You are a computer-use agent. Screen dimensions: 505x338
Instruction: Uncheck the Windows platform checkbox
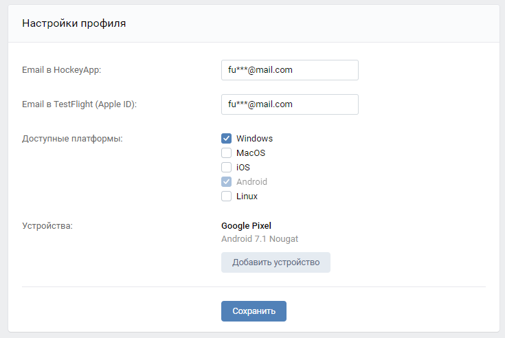point(227,138)
